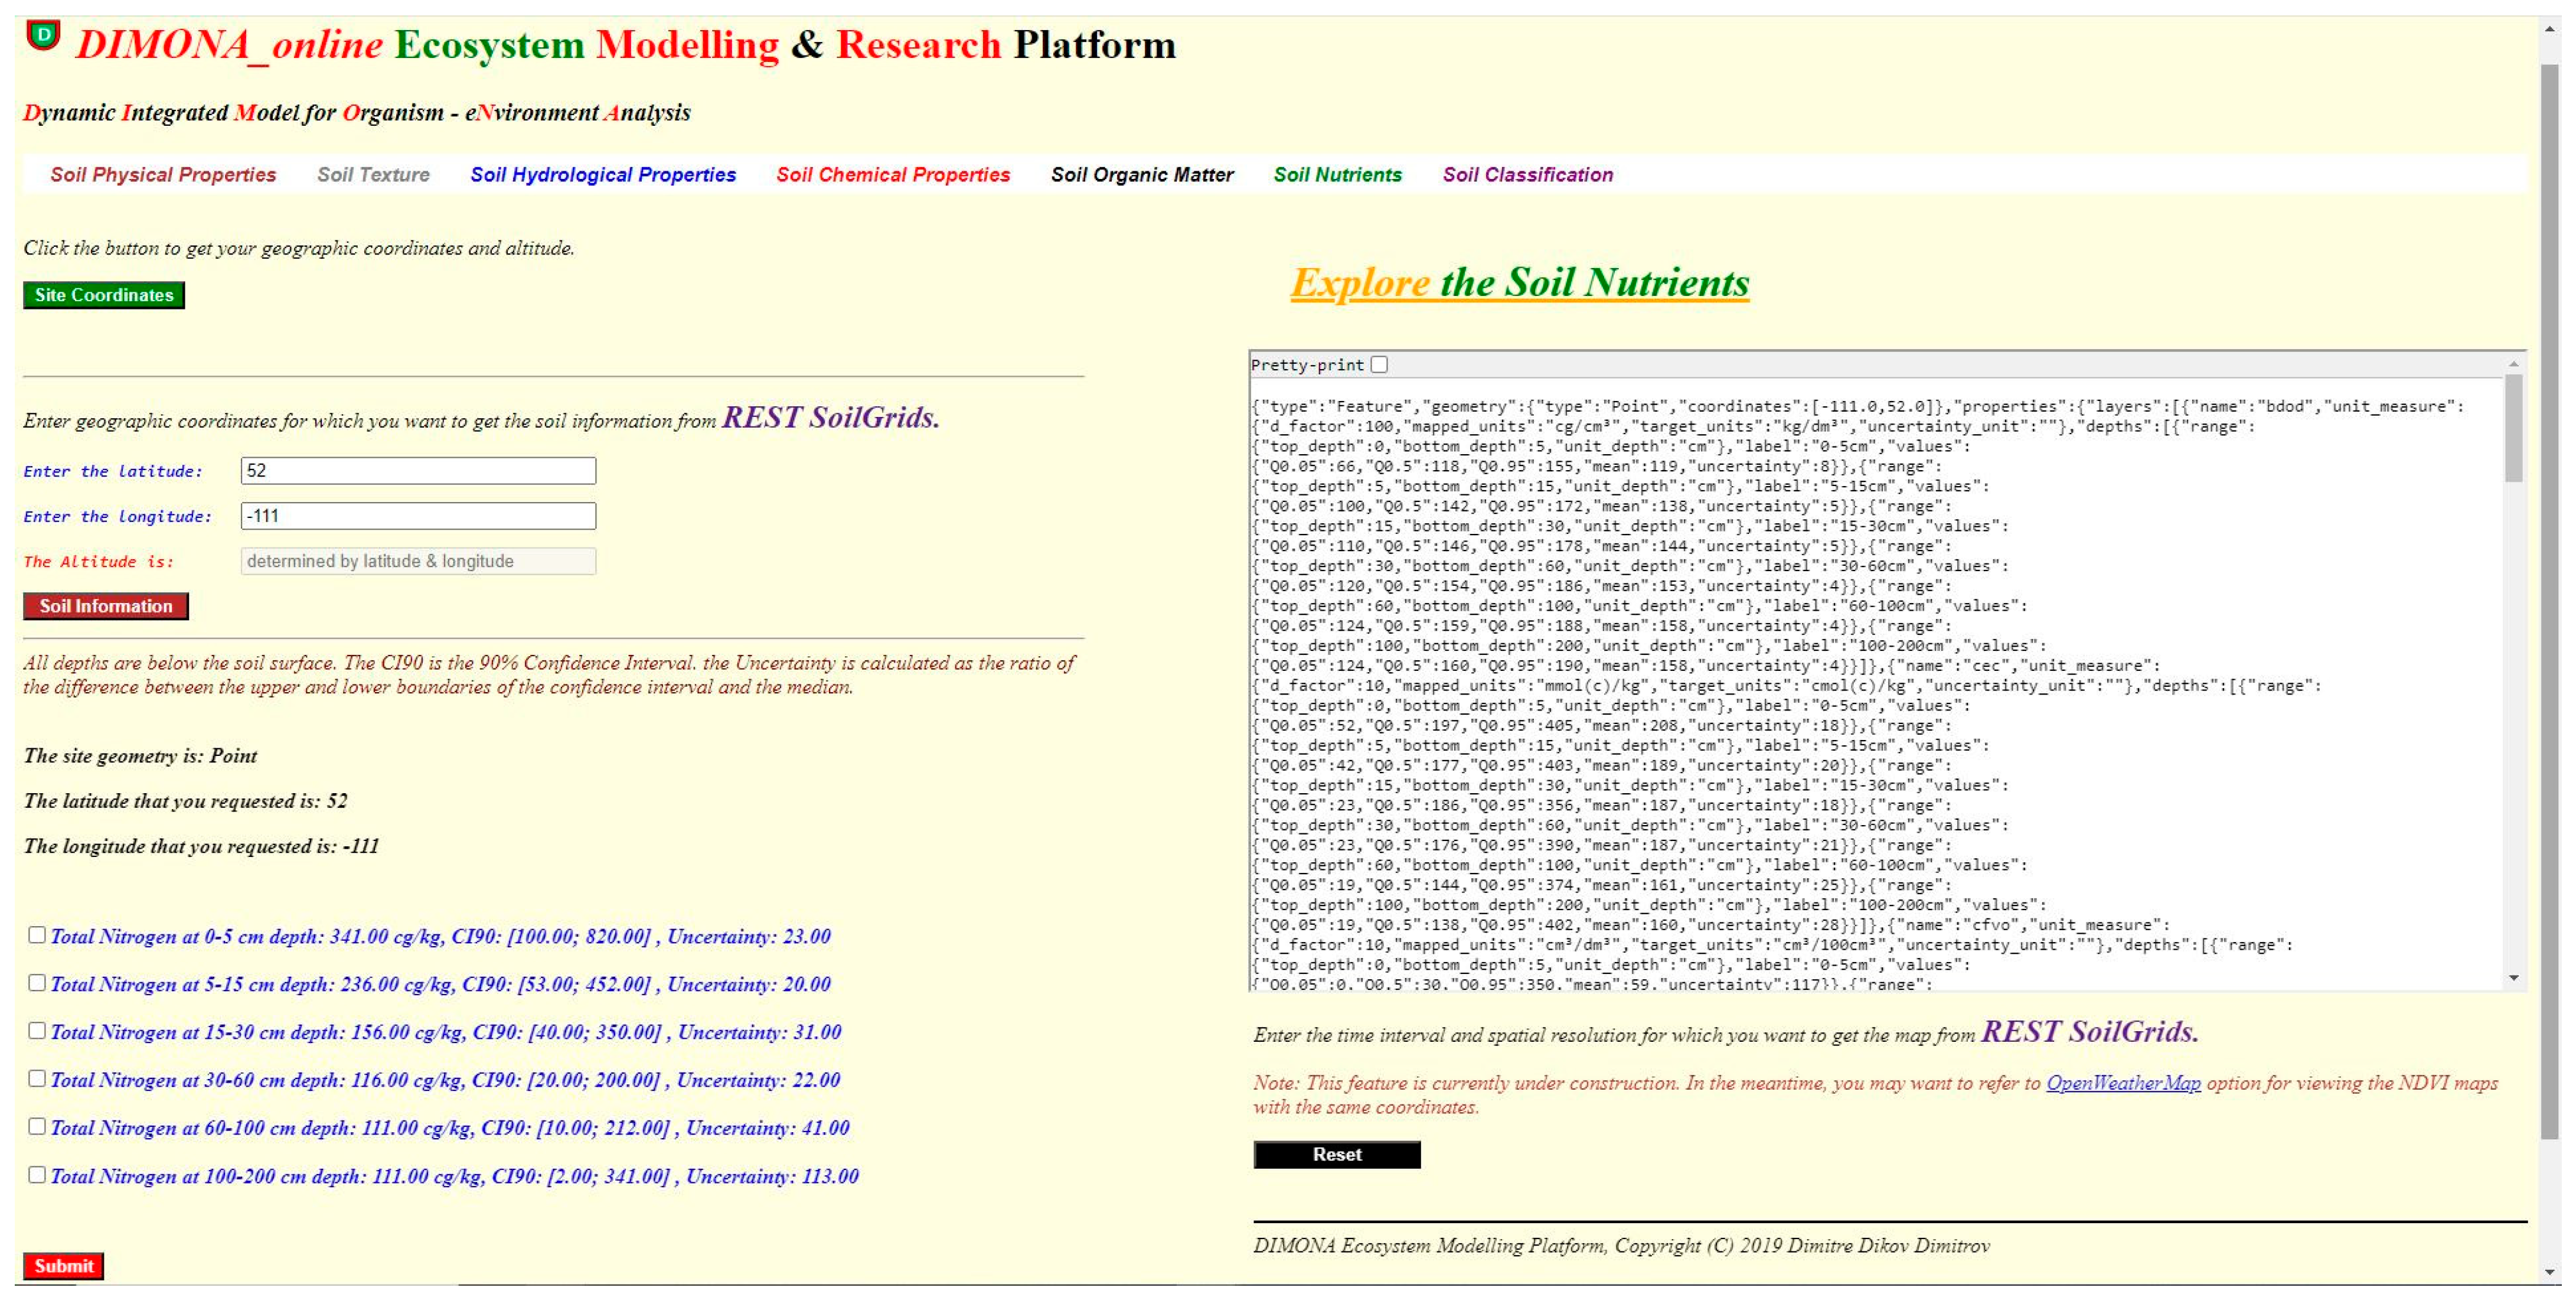This screenshot has width=2576, height=1307.
Task: Click the REST SoilGrids text near map note
Action: click(x=2090, y=1031)
